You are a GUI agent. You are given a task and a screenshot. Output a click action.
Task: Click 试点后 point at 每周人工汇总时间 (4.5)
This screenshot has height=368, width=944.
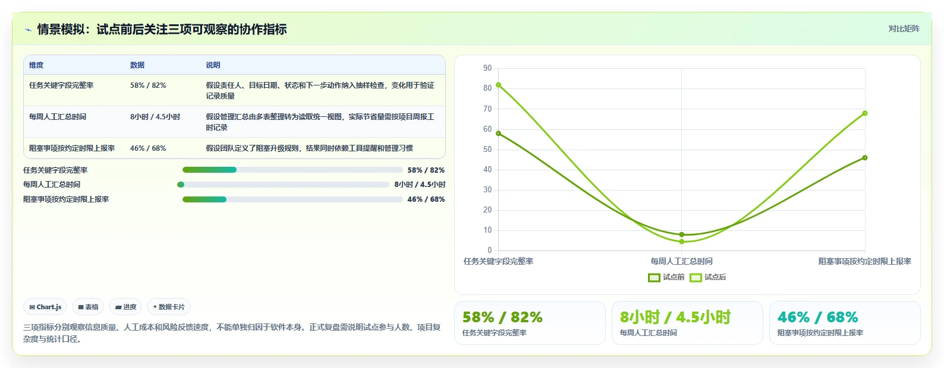[x=682, y=242]
